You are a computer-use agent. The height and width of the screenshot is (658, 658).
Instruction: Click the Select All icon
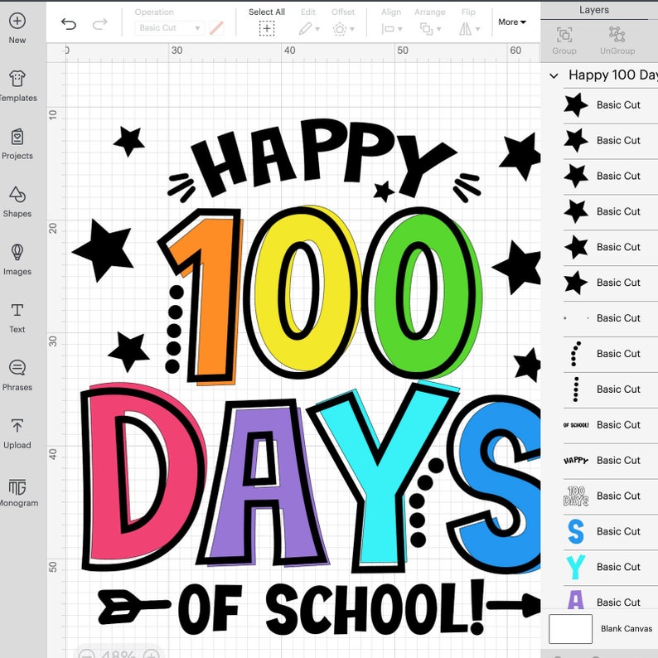click(267, 28)
